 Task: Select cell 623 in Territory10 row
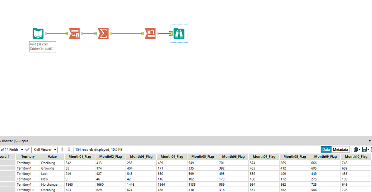pos(80,190)
